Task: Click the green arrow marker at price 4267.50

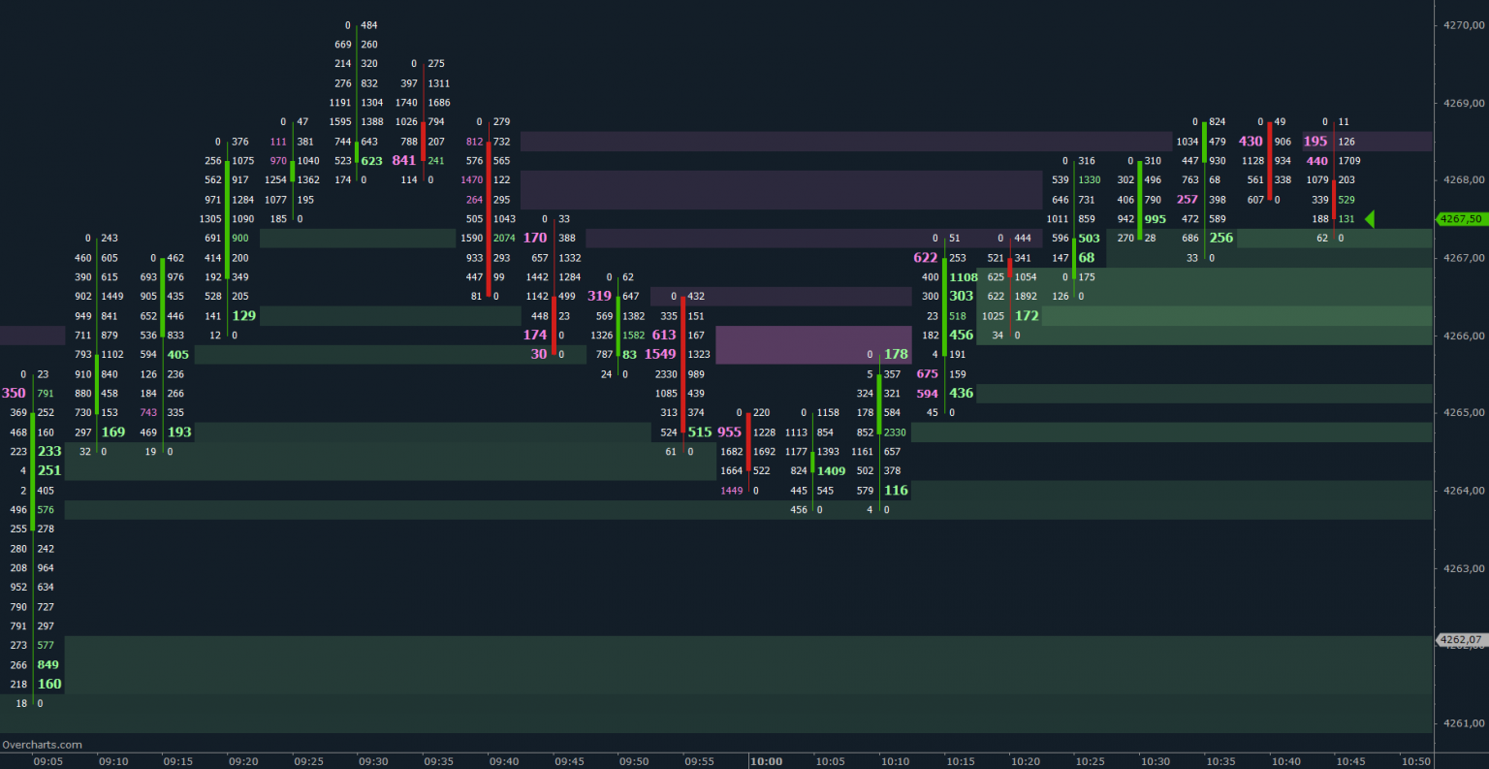Action: (x=1370, y=218)
